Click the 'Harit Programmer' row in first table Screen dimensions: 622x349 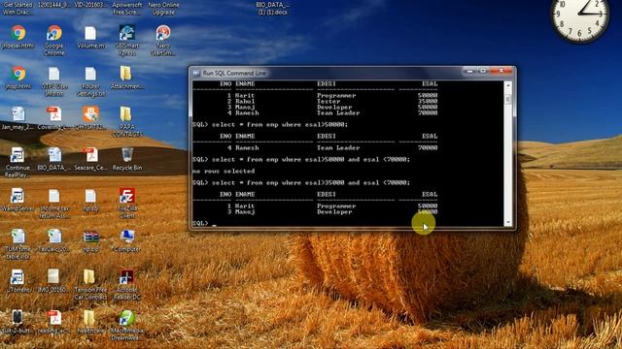pos(332,95)
